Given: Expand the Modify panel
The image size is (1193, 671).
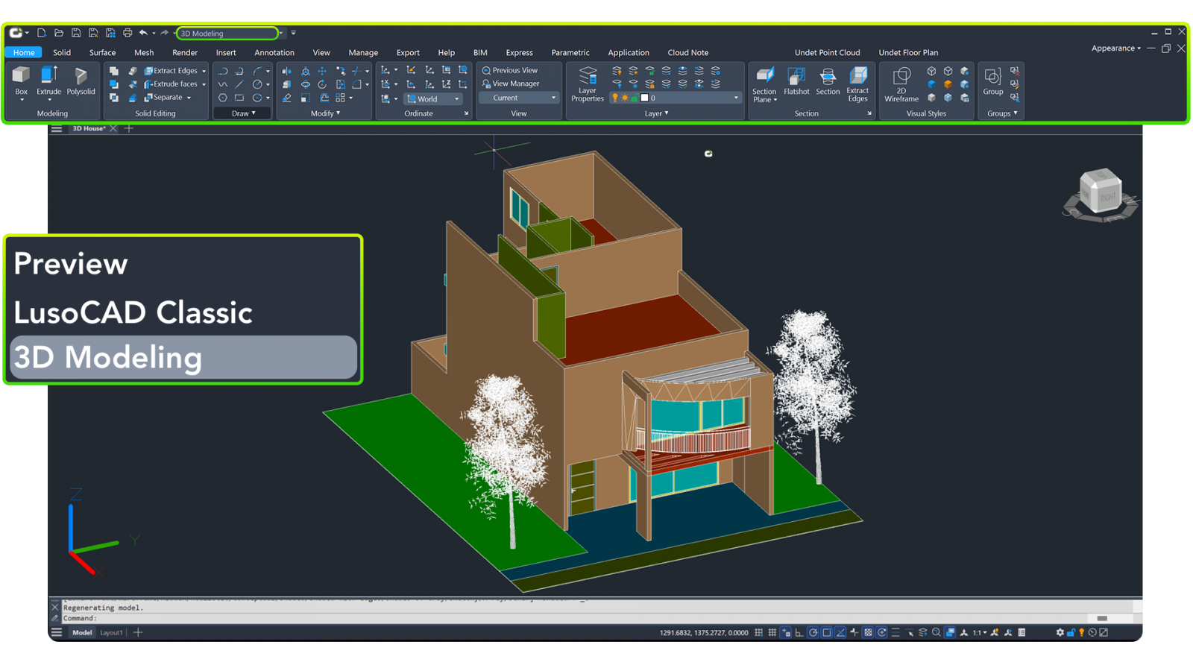Looking at the screenshot, I should (x=325, y=113).
